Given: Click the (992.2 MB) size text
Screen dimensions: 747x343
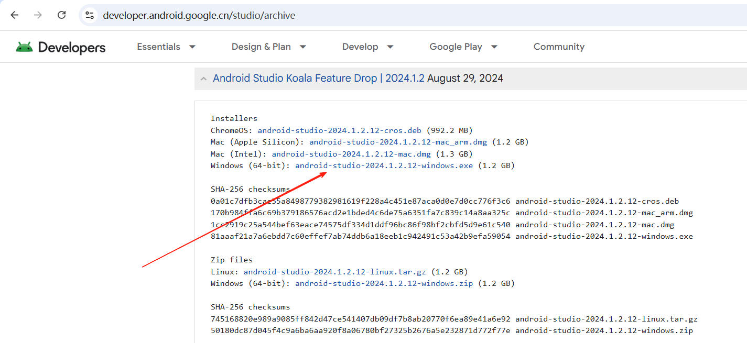Looking at the screenshot, I should click(450, 130).
